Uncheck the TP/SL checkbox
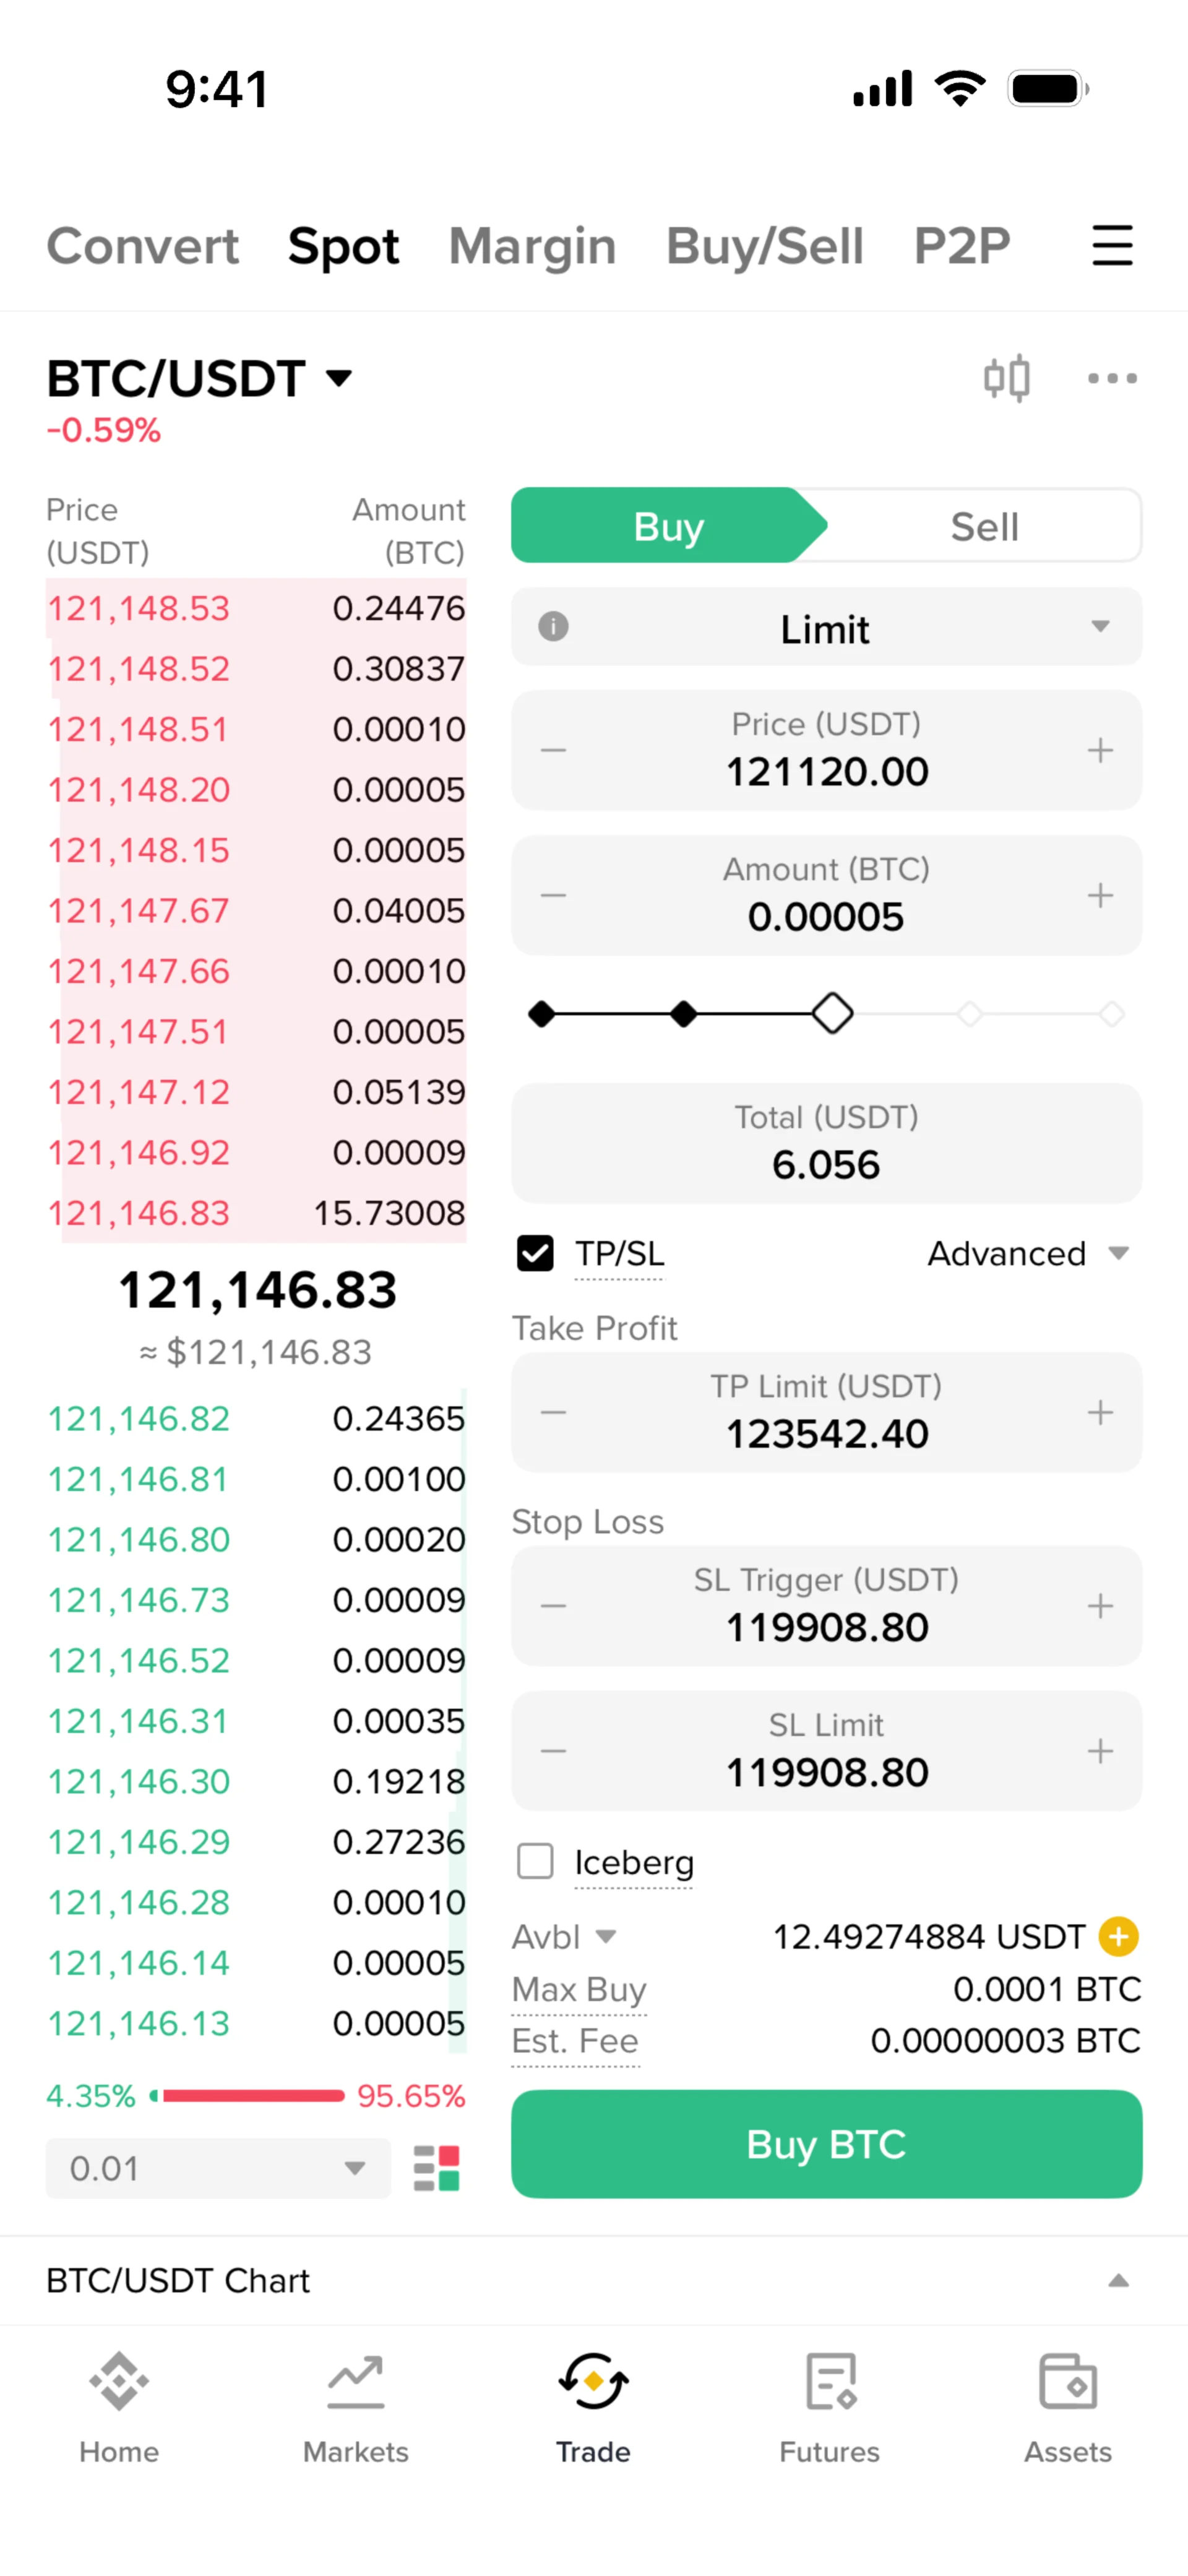Viewport: 1188px width, 2576px height. coord(535,1253)
